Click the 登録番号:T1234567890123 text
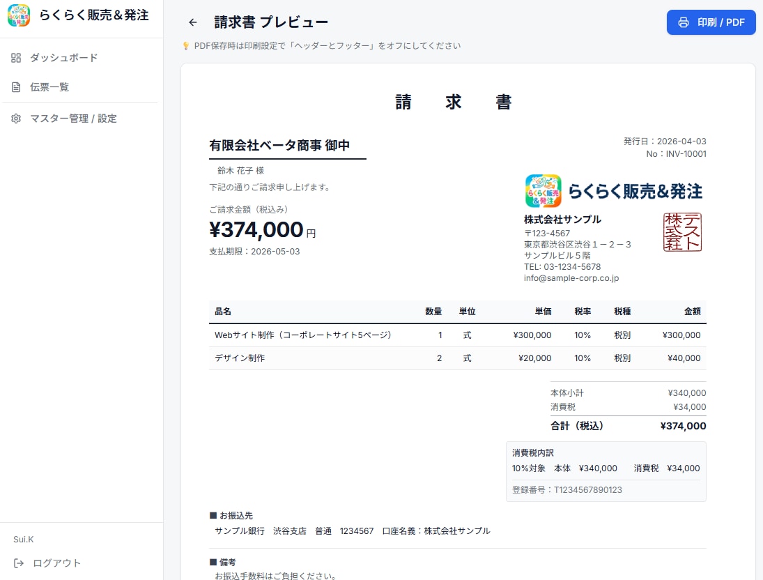This screenshot has height=580, width=763. [567, 490]
